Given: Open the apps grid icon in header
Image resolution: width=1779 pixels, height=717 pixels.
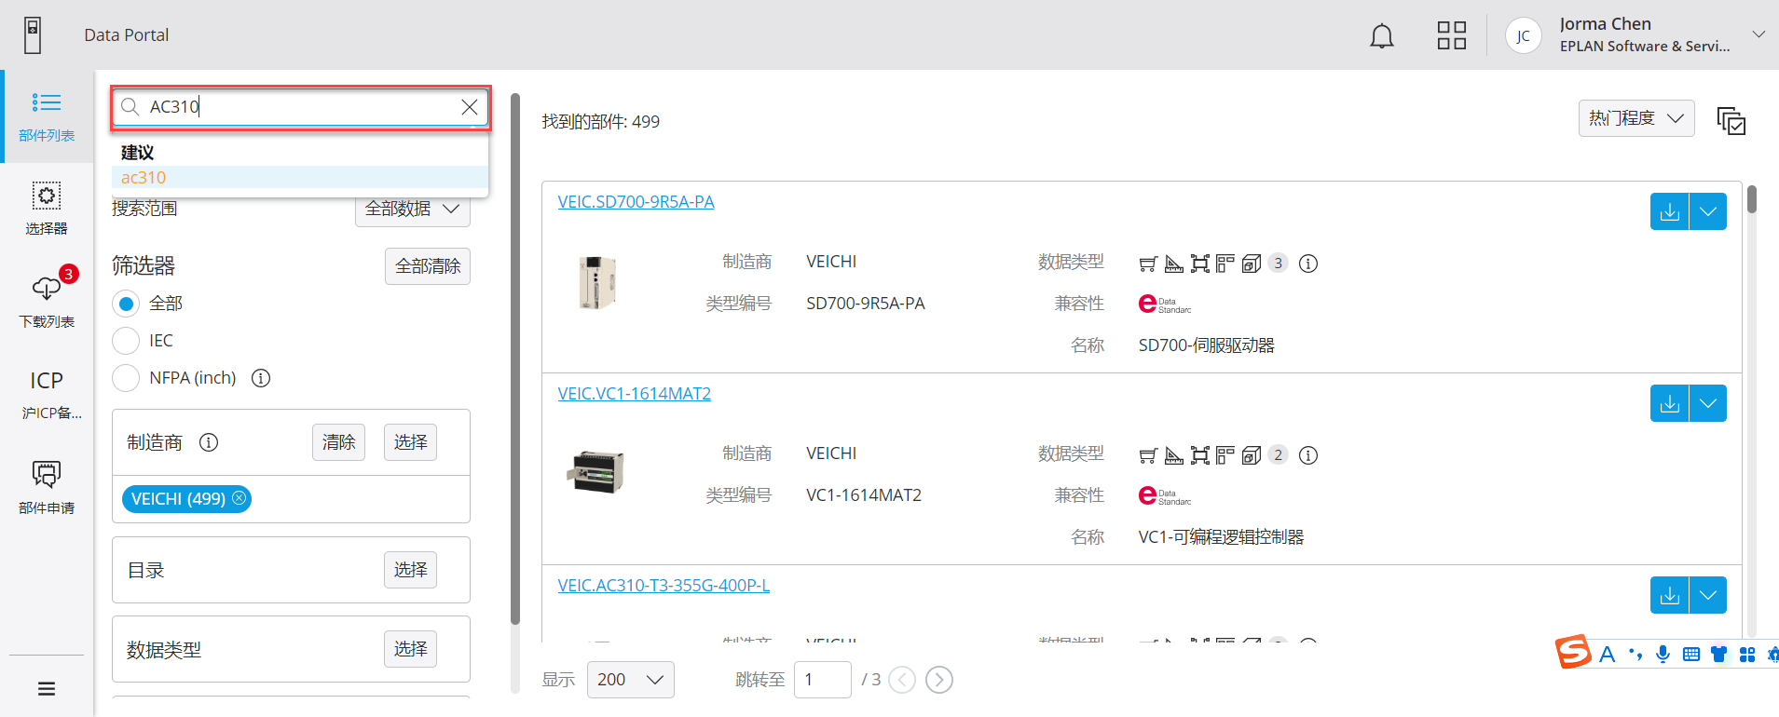Looking at the screenshot, I should [x=1451, y=35].
